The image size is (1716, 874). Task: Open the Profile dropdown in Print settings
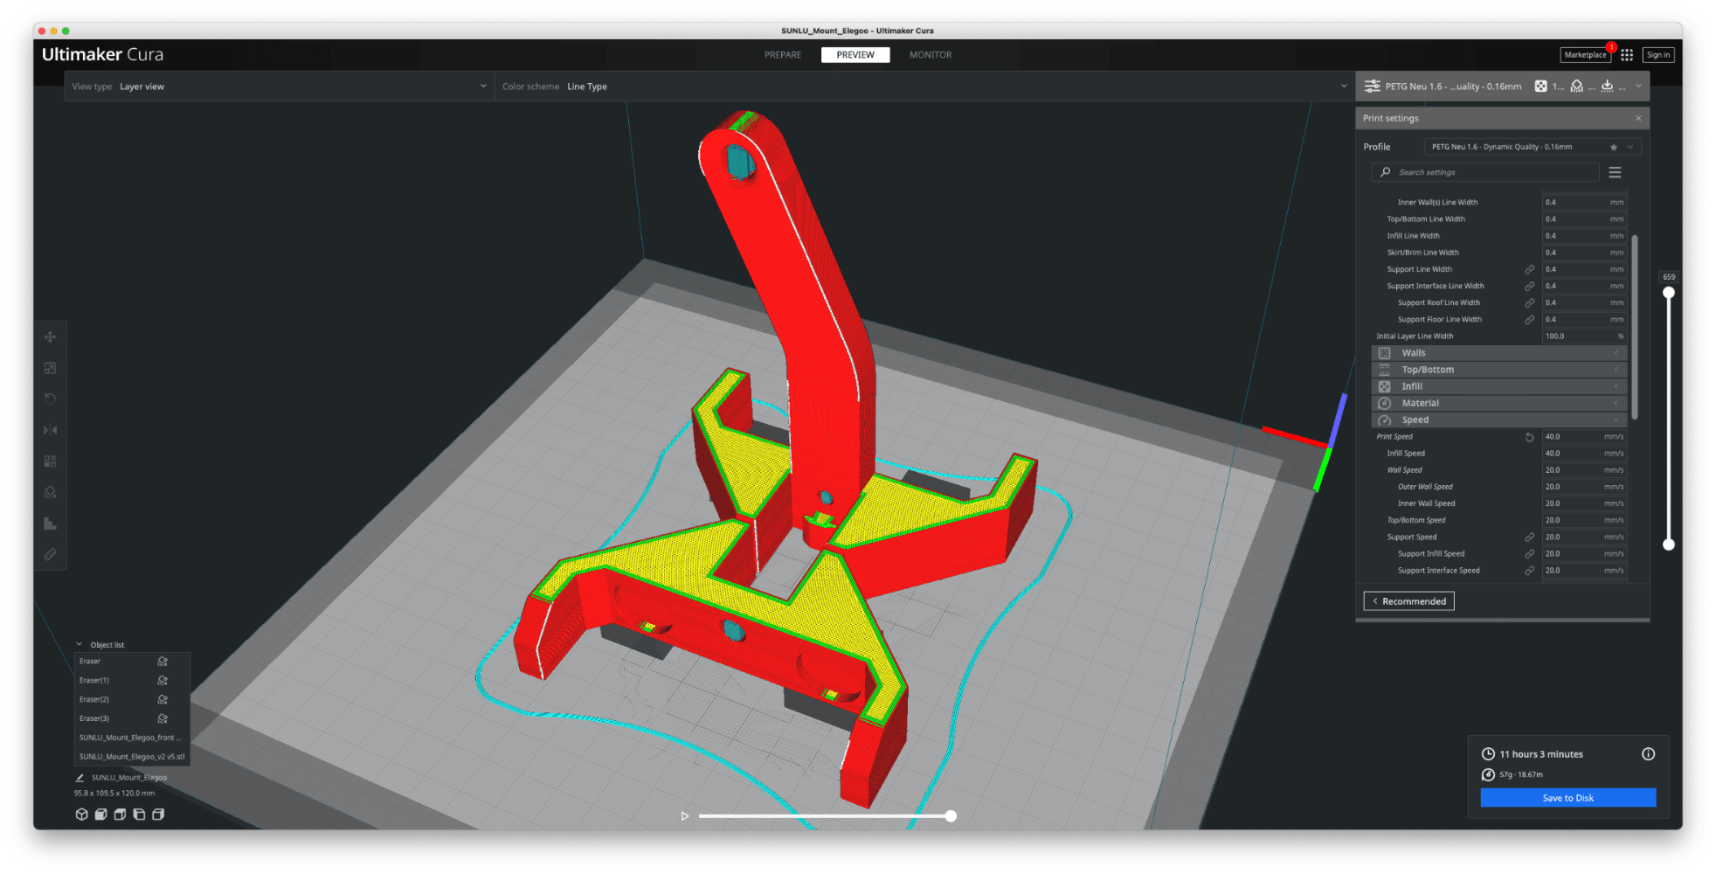[x=1532, y=147]
